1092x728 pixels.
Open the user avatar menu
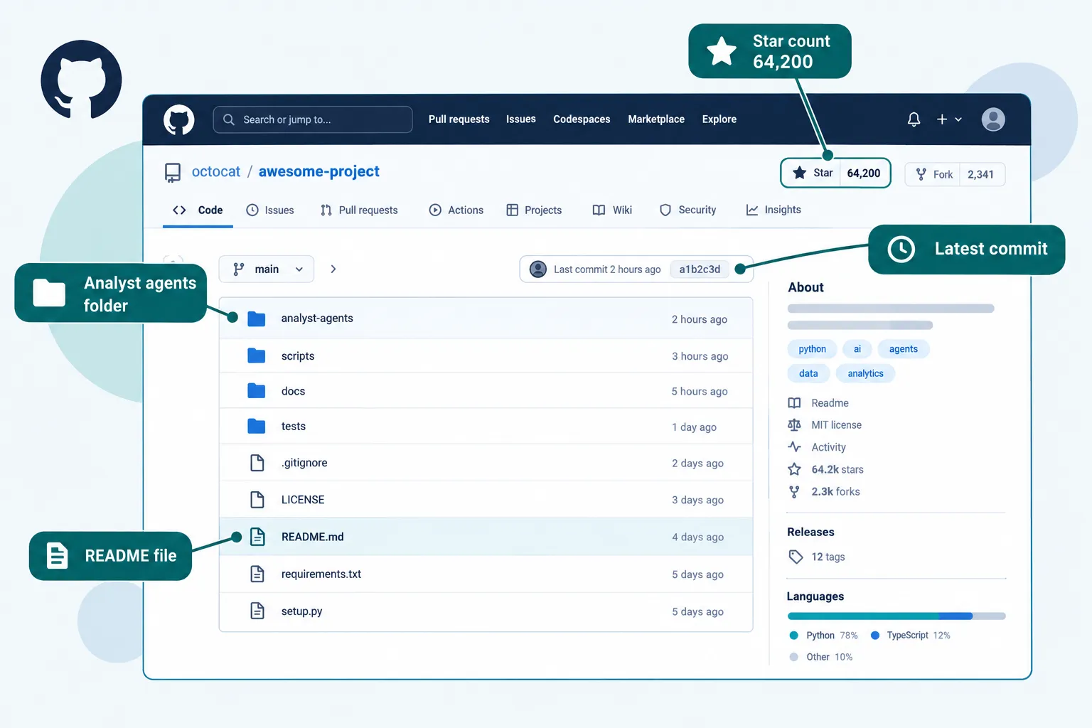pos(993,119)
